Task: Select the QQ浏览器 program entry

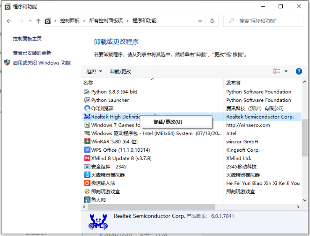Action: [102, 109]
